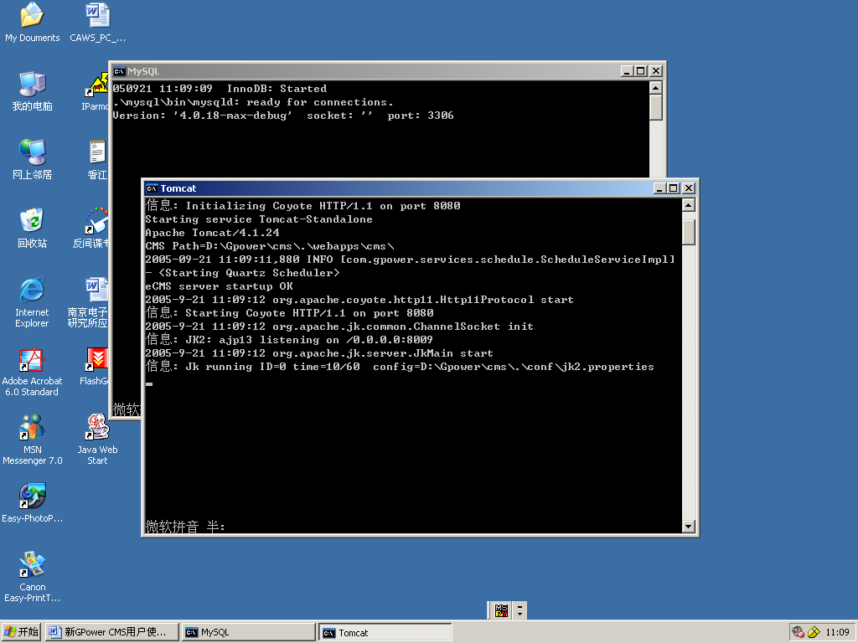Open the MySQL window system menu icon
This screenshot has width=858, height=643.
120,71
